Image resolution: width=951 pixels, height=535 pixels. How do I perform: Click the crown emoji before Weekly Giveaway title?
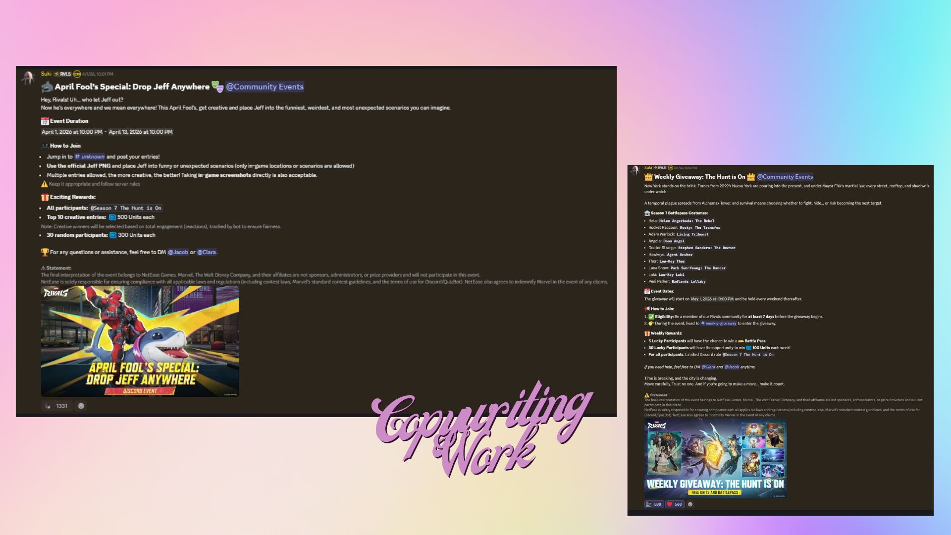pyautogui.click(x=648, y=177)
